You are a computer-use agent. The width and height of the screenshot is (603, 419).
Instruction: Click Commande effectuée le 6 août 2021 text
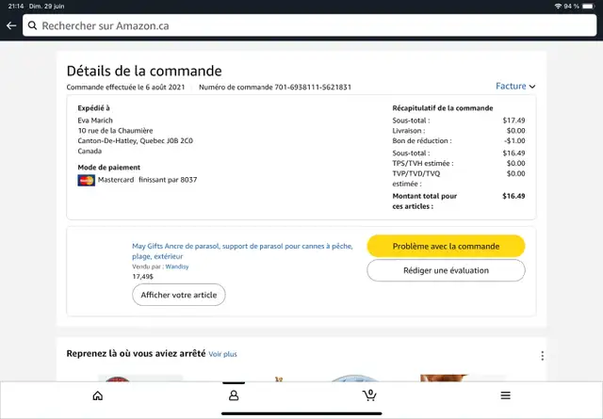point(125,88)
